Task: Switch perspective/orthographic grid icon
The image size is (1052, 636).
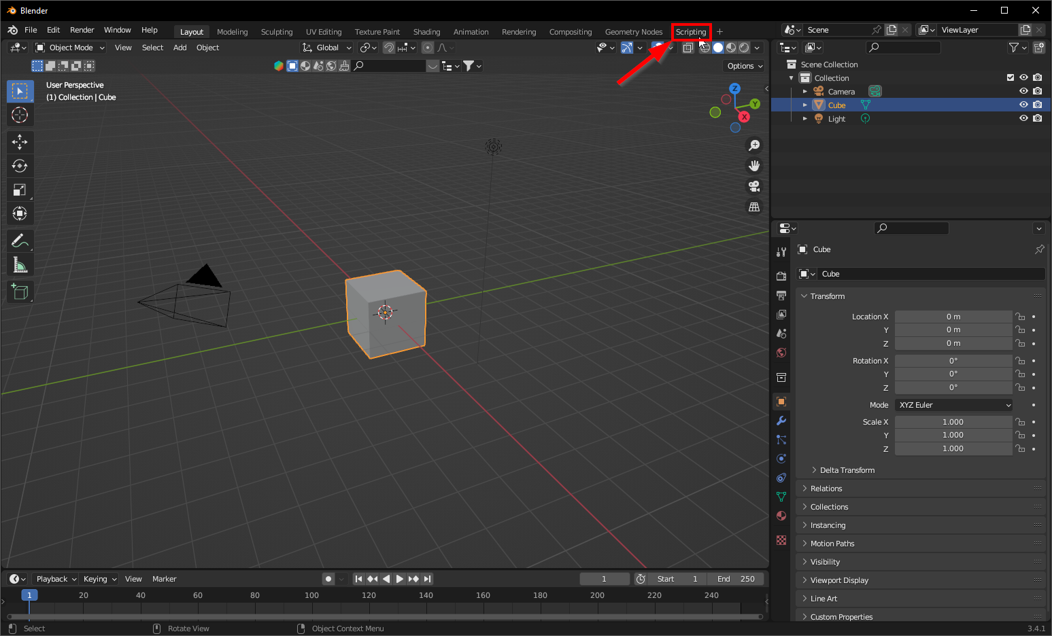Action: tap(754, 207)
